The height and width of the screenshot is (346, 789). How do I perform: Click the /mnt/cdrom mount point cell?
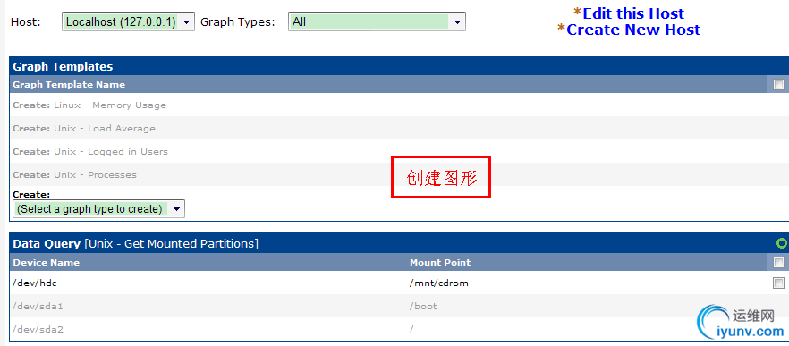click(x=438, y=283)
